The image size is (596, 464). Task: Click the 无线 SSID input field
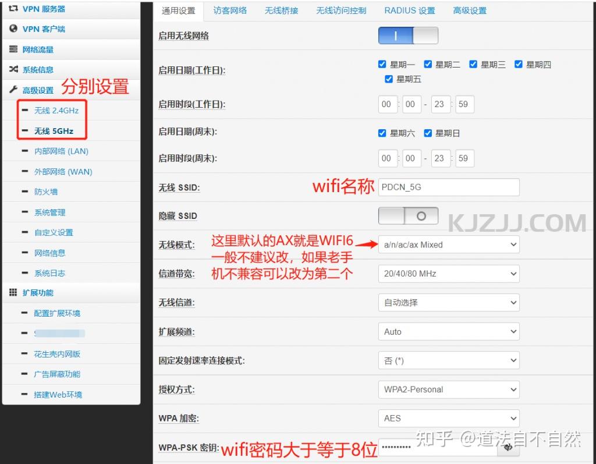(x=448, y=187)
